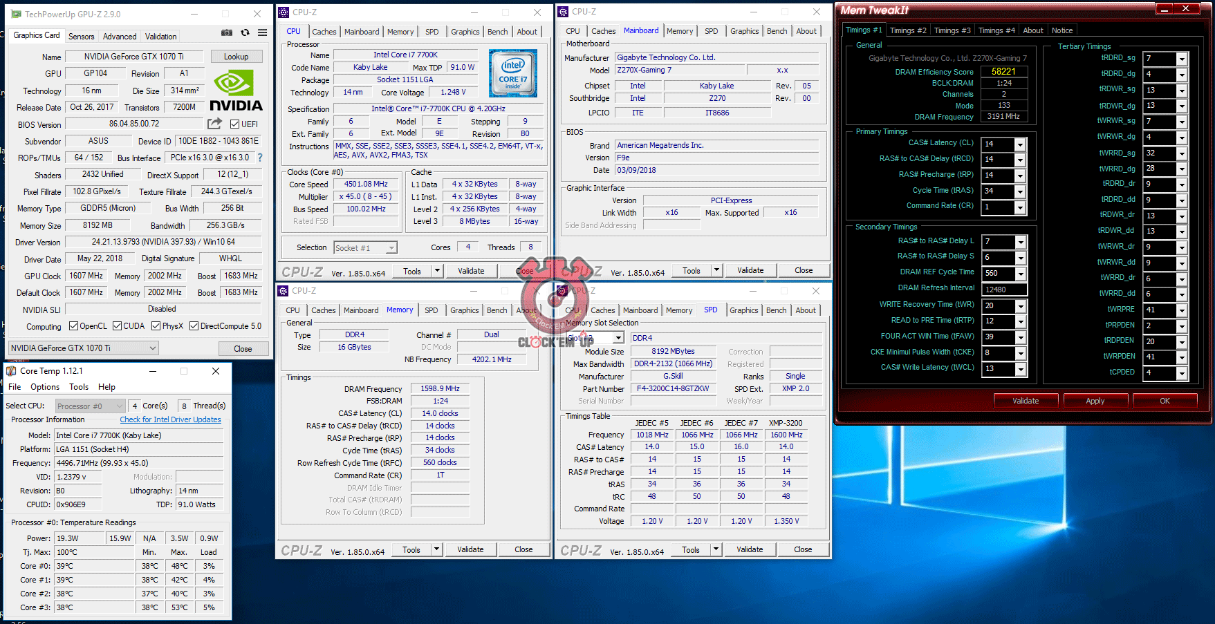Toggle the OpenCL checkbox

pyautogui.click(x=74, y=326)
